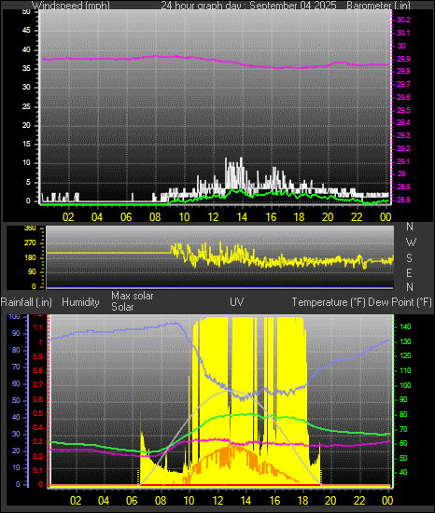This screenshot has width=435, height=513.
Task: Click the 08 hour mark on wind graph
Action: 155,217
